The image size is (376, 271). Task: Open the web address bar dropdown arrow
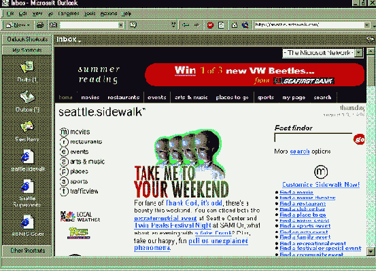pos(367,25)
